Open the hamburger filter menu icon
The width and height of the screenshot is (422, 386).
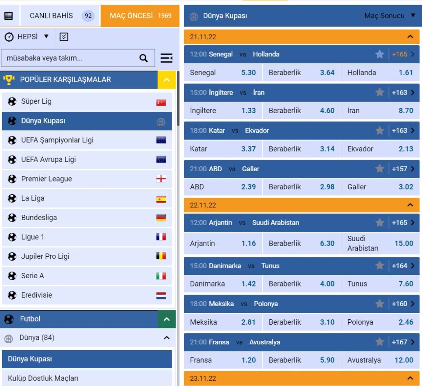tap(166, 58)
